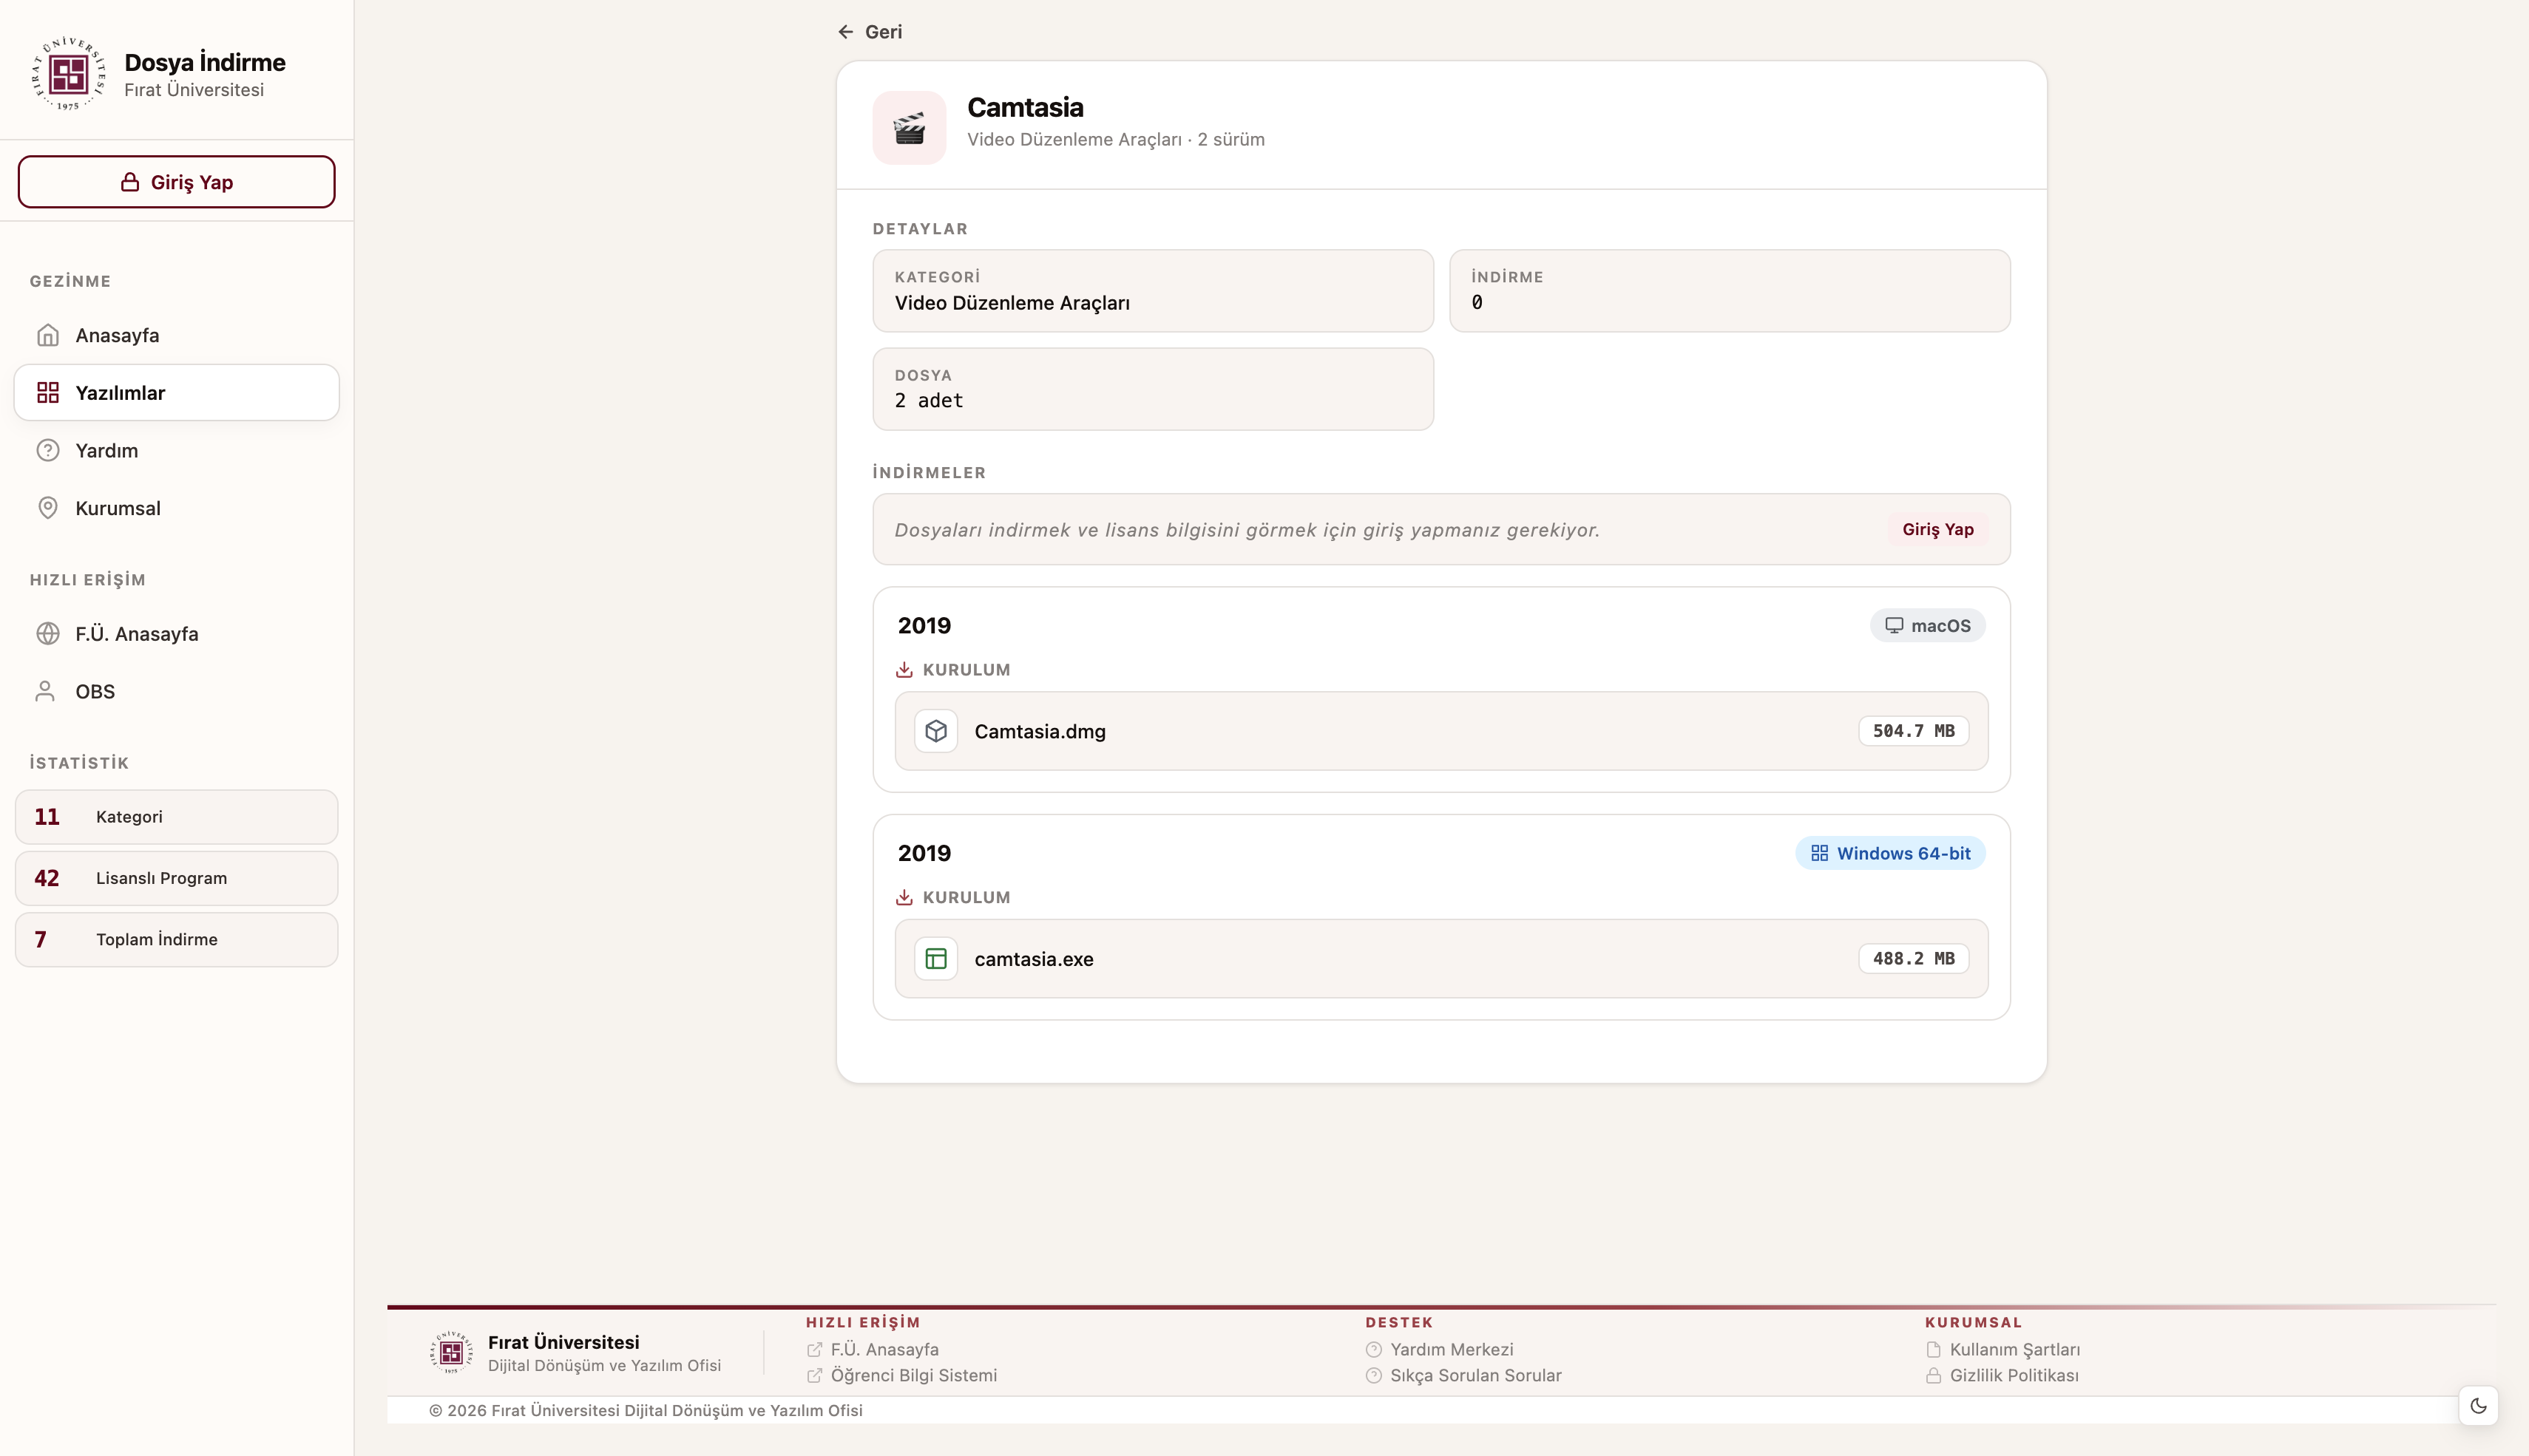Click the camtasia.exe file icon
This screenshot has height=1456, width=2529.
[935, 959]
